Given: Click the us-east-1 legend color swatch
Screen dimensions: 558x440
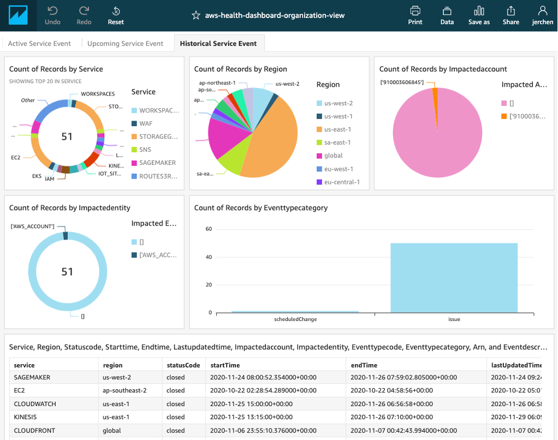Looking at the screenshot, I should 319,129.
